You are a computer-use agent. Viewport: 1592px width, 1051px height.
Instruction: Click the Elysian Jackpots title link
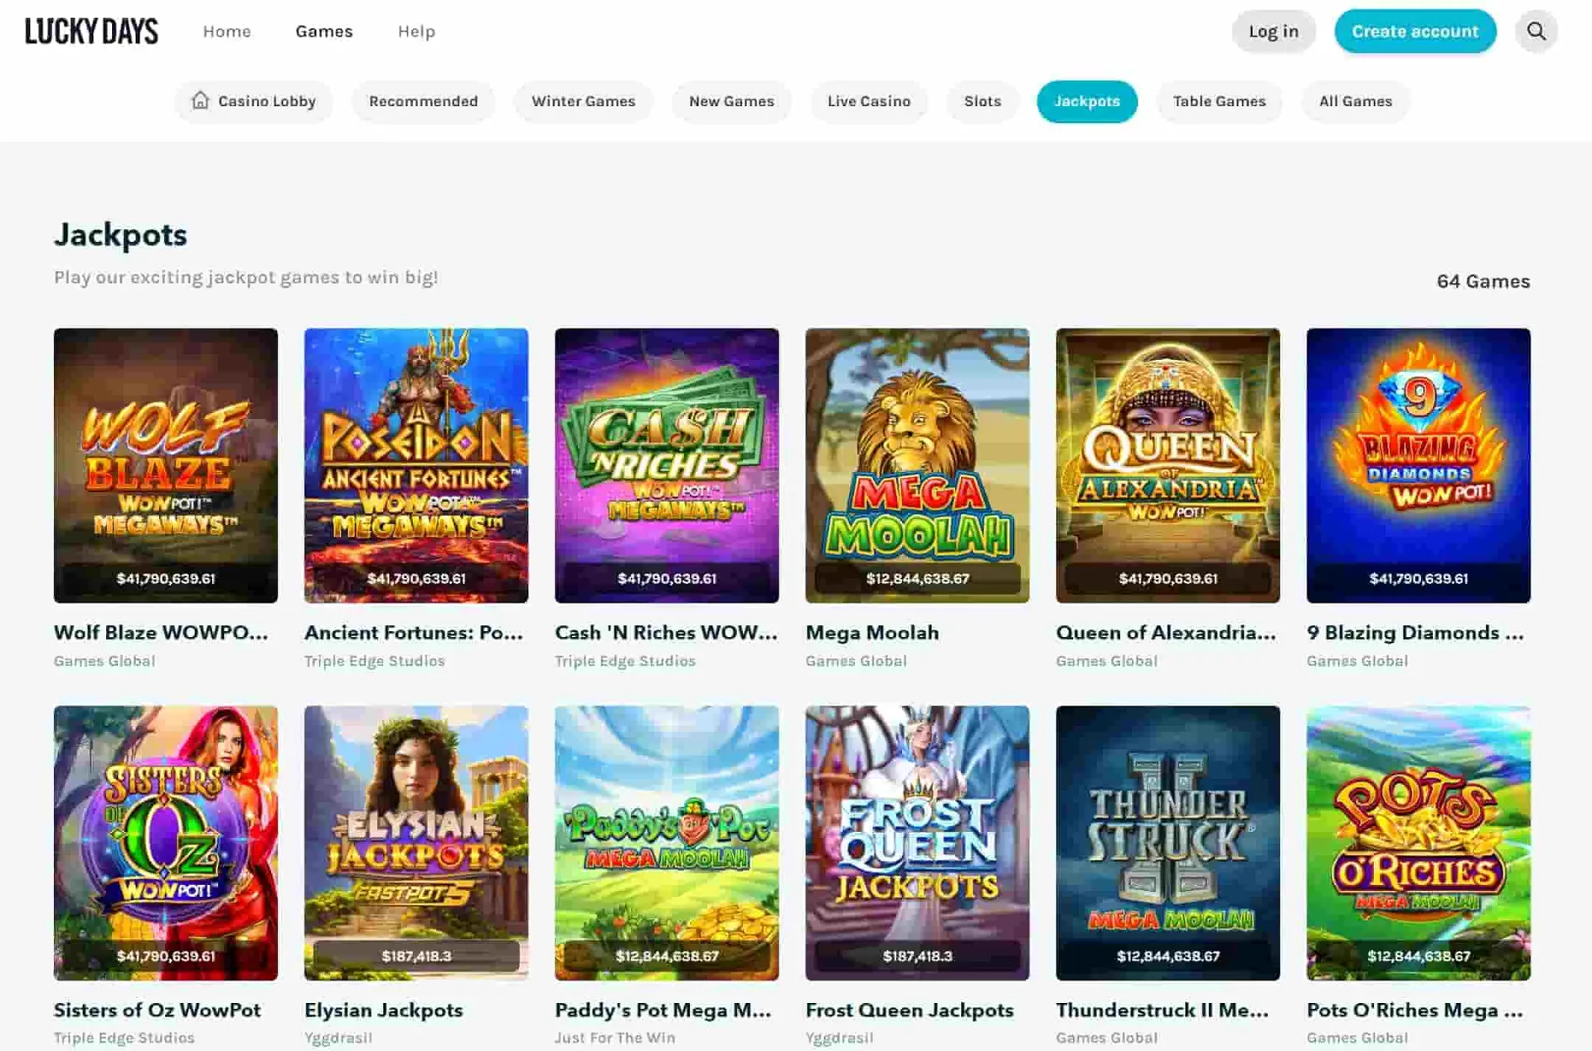[383, 1010]
